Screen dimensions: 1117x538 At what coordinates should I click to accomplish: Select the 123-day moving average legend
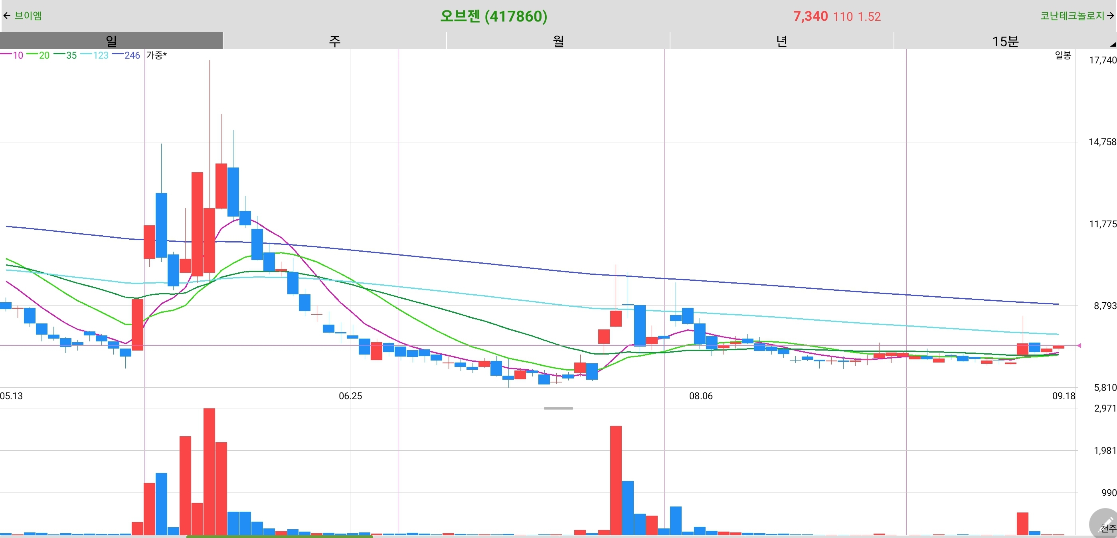click(x=95, y=55)
